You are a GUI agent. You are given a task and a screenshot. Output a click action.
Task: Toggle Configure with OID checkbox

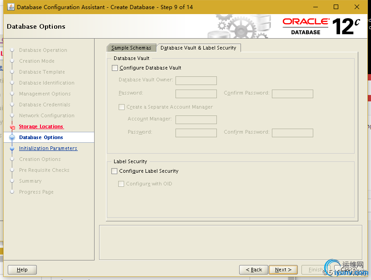tap(121, 184)
